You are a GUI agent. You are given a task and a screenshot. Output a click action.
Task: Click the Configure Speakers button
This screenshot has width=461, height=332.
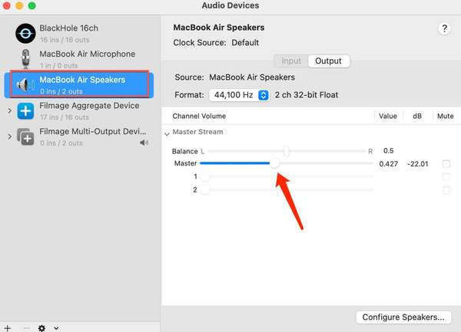pos(403,317)
